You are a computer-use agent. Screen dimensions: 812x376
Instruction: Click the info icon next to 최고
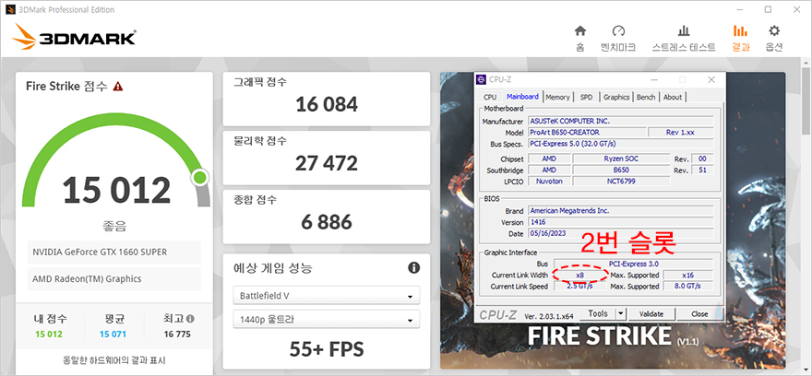click(190, 319)
